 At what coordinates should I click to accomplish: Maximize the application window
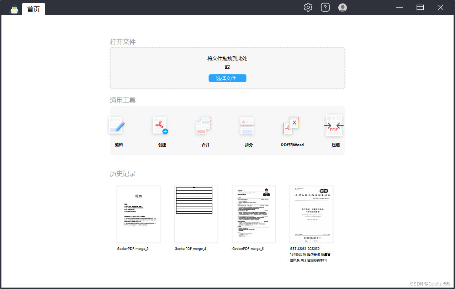point(420,7)
